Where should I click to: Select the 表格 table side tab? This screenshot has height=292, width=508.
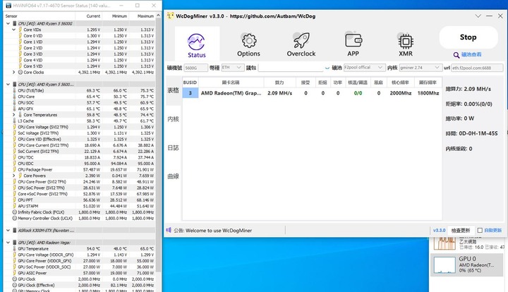(x=174, y=91)
